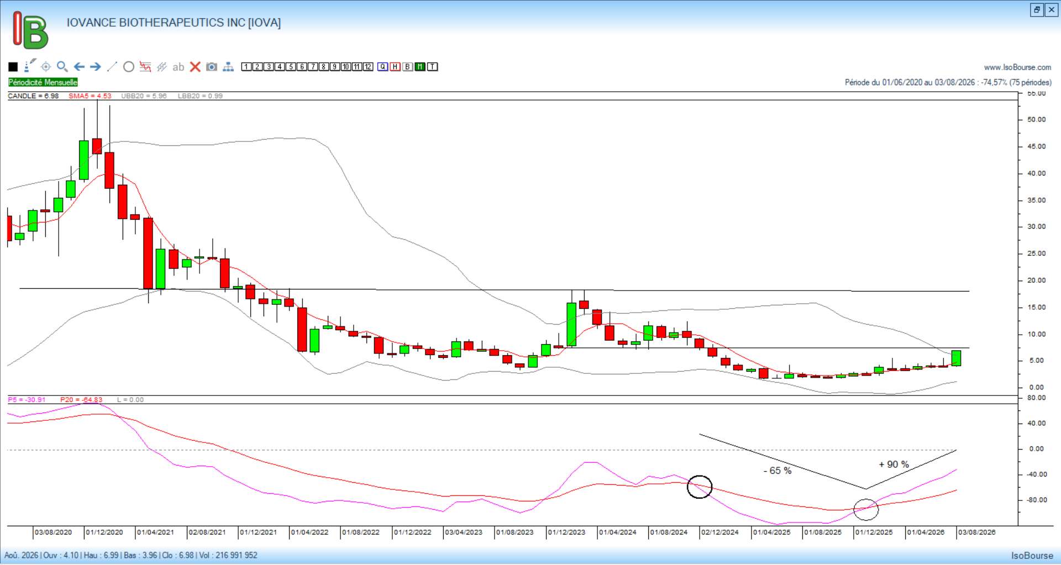Select layout button 12
Viewport: 1061px width, 565px height.
(368, 67)
